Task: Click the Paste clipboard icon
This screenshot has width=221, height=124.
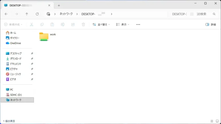Action: click(x=52, y=25)
